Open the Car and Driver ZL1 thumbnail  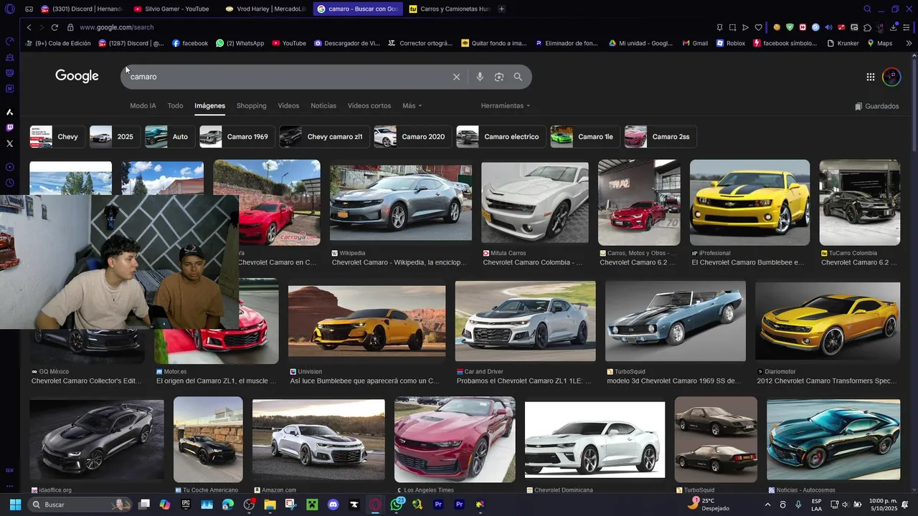pyautogui.click(x=525, y=321)
